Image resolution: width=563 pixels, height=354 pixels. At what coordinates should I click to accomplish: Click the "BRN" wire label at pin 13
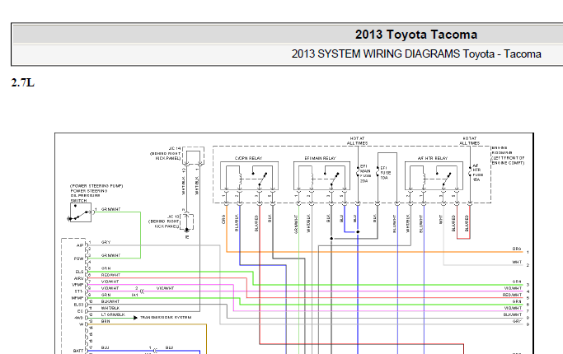(x=106, y=321)
